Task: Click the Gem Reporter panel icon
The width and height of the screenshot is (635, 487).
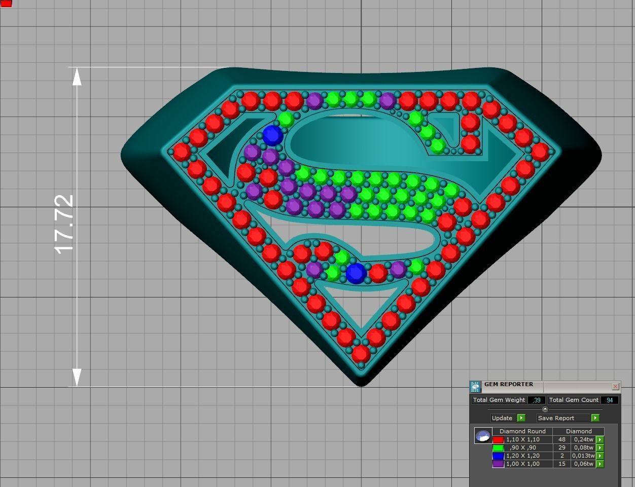Action: coord(475,387)
